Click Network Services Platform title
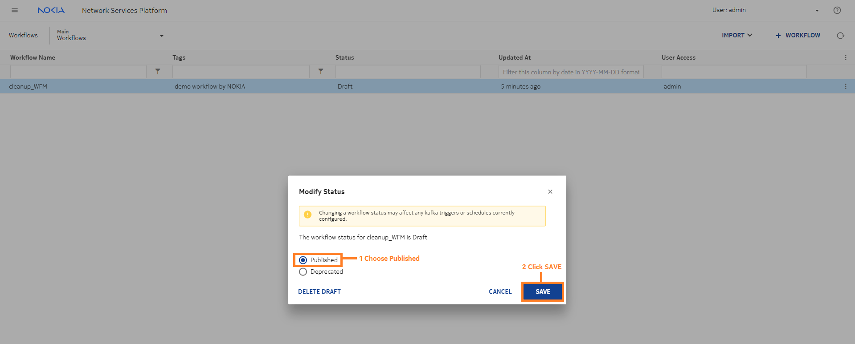This screenshot has width=855, height=344. click(x=124, y=10)
